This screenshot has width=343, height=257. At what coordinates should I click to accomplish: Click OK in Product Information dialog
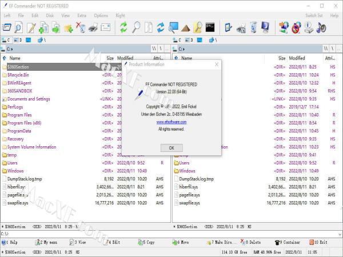pyautogui.click(x=171, y=148)
